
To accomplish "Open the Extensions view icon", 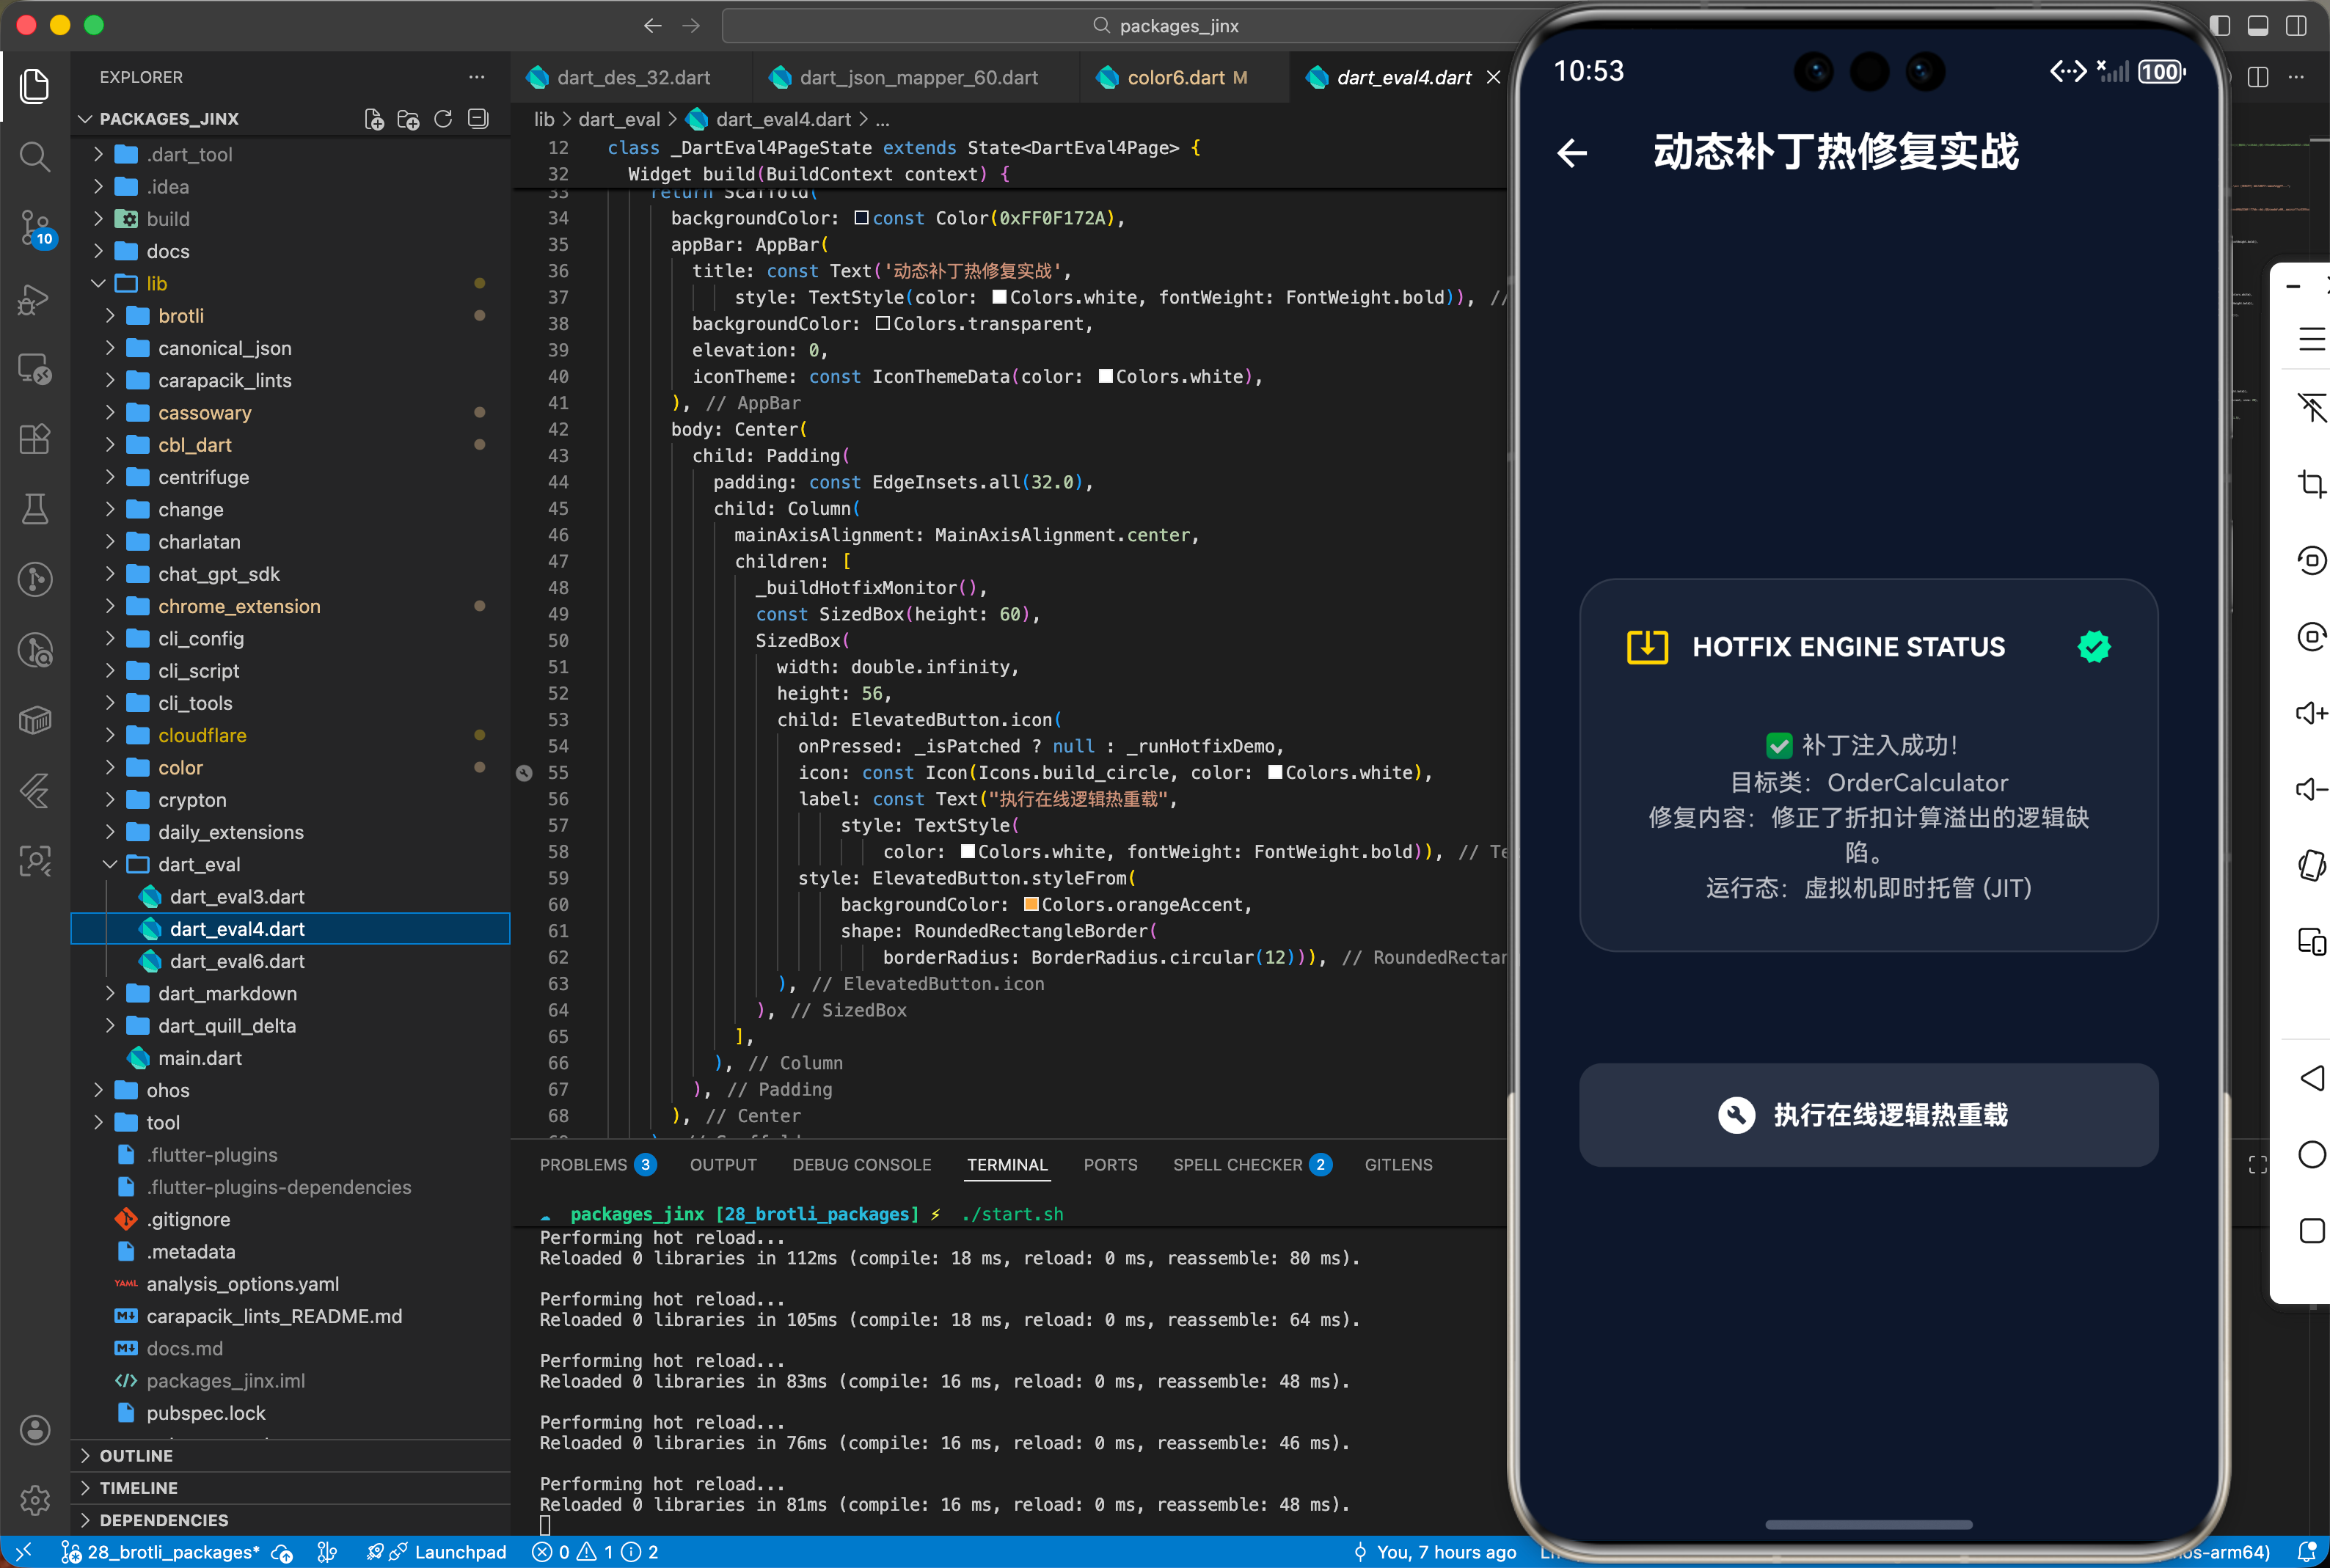I will [35, 439].
